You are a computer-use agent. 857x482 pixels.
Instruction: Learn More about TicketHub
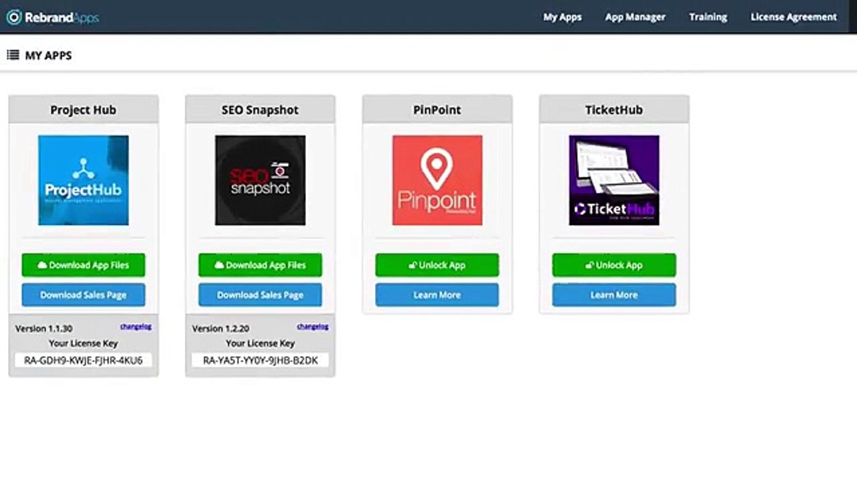coord(614,295)
